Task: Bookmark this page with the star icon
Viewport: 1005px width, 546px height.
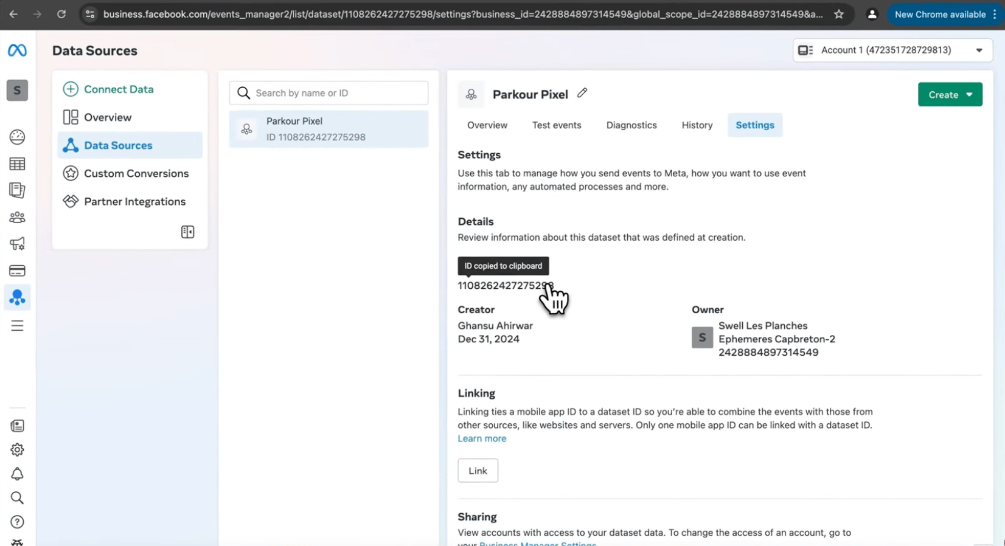Action: pyautogui.click(x=839, y=14)
